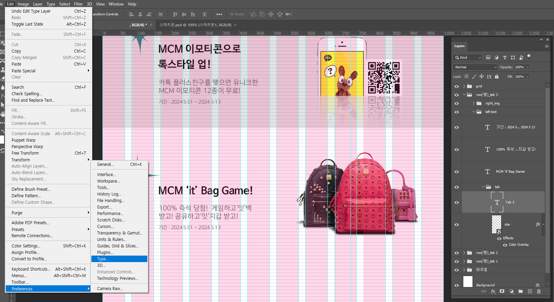This screenshot has height=302, width=554.
Task: Hide the right_img group
Action: [x=456, y=103]
